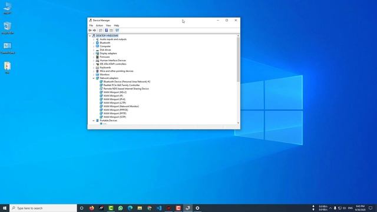Select WAN Miniport (IKEv2)
Screen dimensions: 377x212
pos(115,92)
